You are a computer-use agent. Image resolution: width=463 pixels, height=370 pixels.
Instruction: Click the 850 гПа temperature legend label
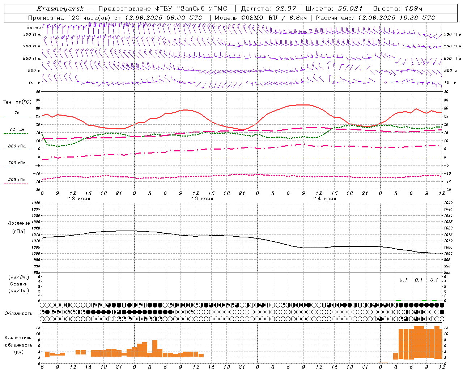(17, 146)
